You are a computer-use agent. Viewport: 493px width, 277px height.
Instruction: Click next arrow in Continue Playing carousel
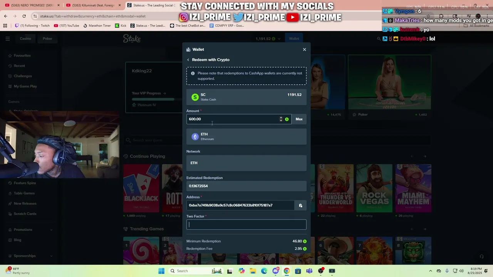click(425, 156)
